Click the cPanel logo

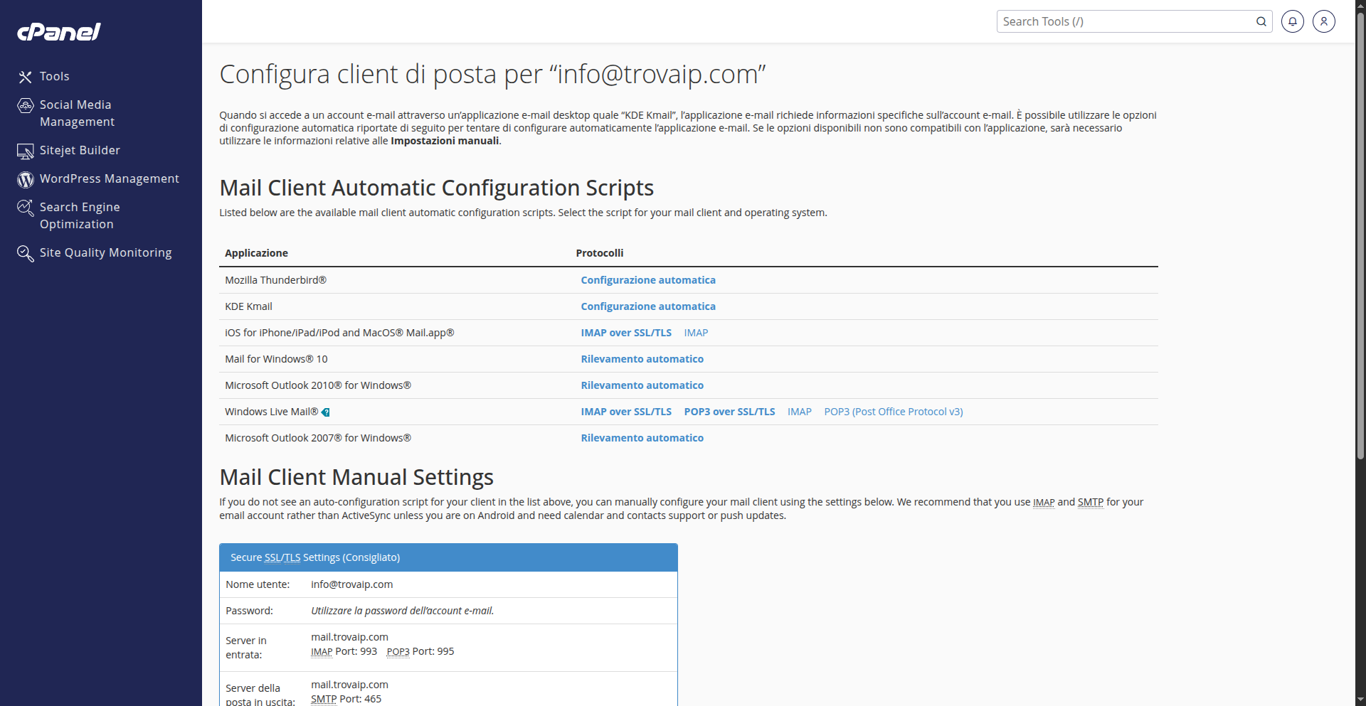click(59, 32)
